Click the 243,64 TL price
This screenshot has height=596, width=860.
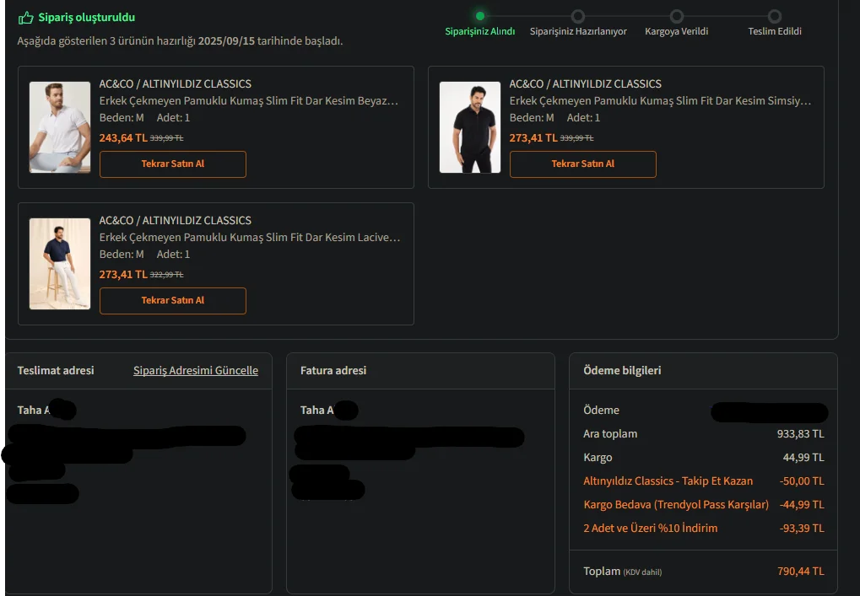click(123, 138)
